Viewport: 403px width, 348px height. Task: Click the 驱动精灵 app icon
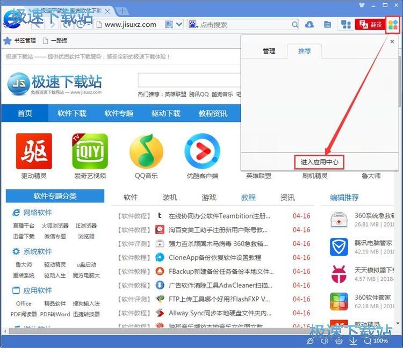(x=34, y=151)
